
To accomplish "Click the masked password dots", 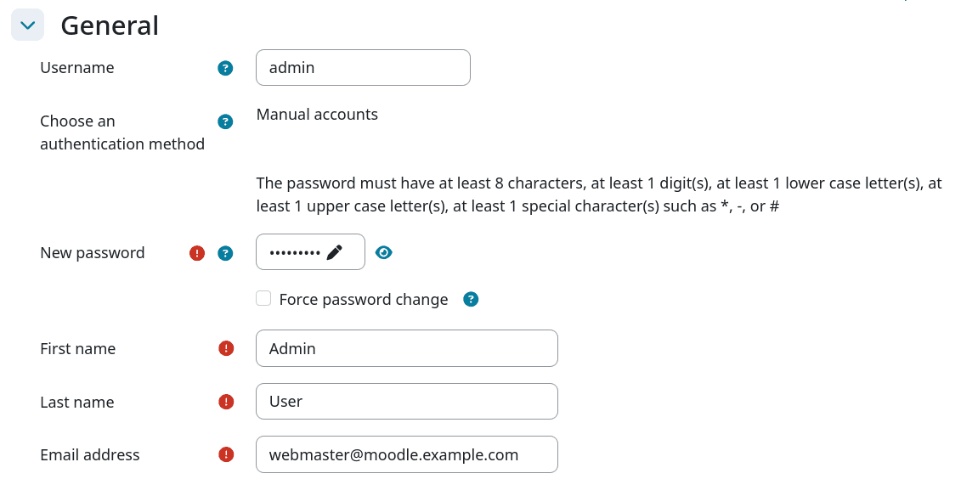I will coord(294,253).
